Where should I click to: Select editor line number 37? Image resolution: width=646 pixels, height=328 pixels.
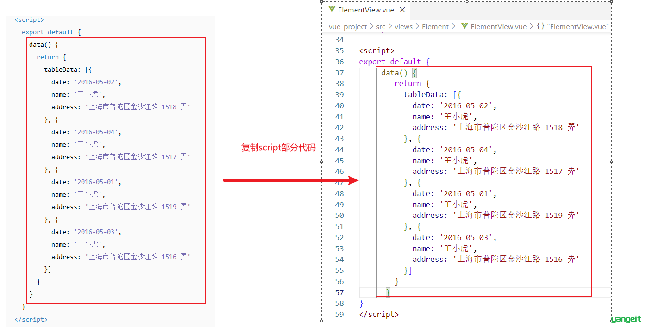click(x=339, y=73)
